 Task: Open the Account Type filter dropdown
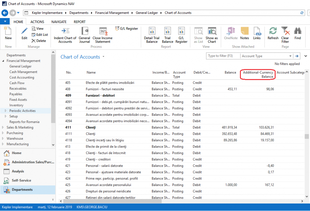point(290,56)
